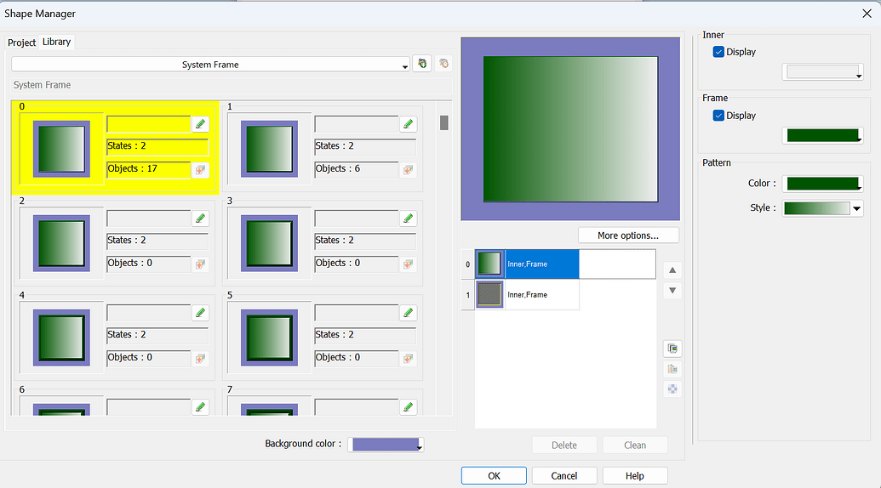Image resolution: width=881 pixels, height=488 pixels.
Task: Select shape 0 thumbnail in library
Action: [x=61, y=149]
